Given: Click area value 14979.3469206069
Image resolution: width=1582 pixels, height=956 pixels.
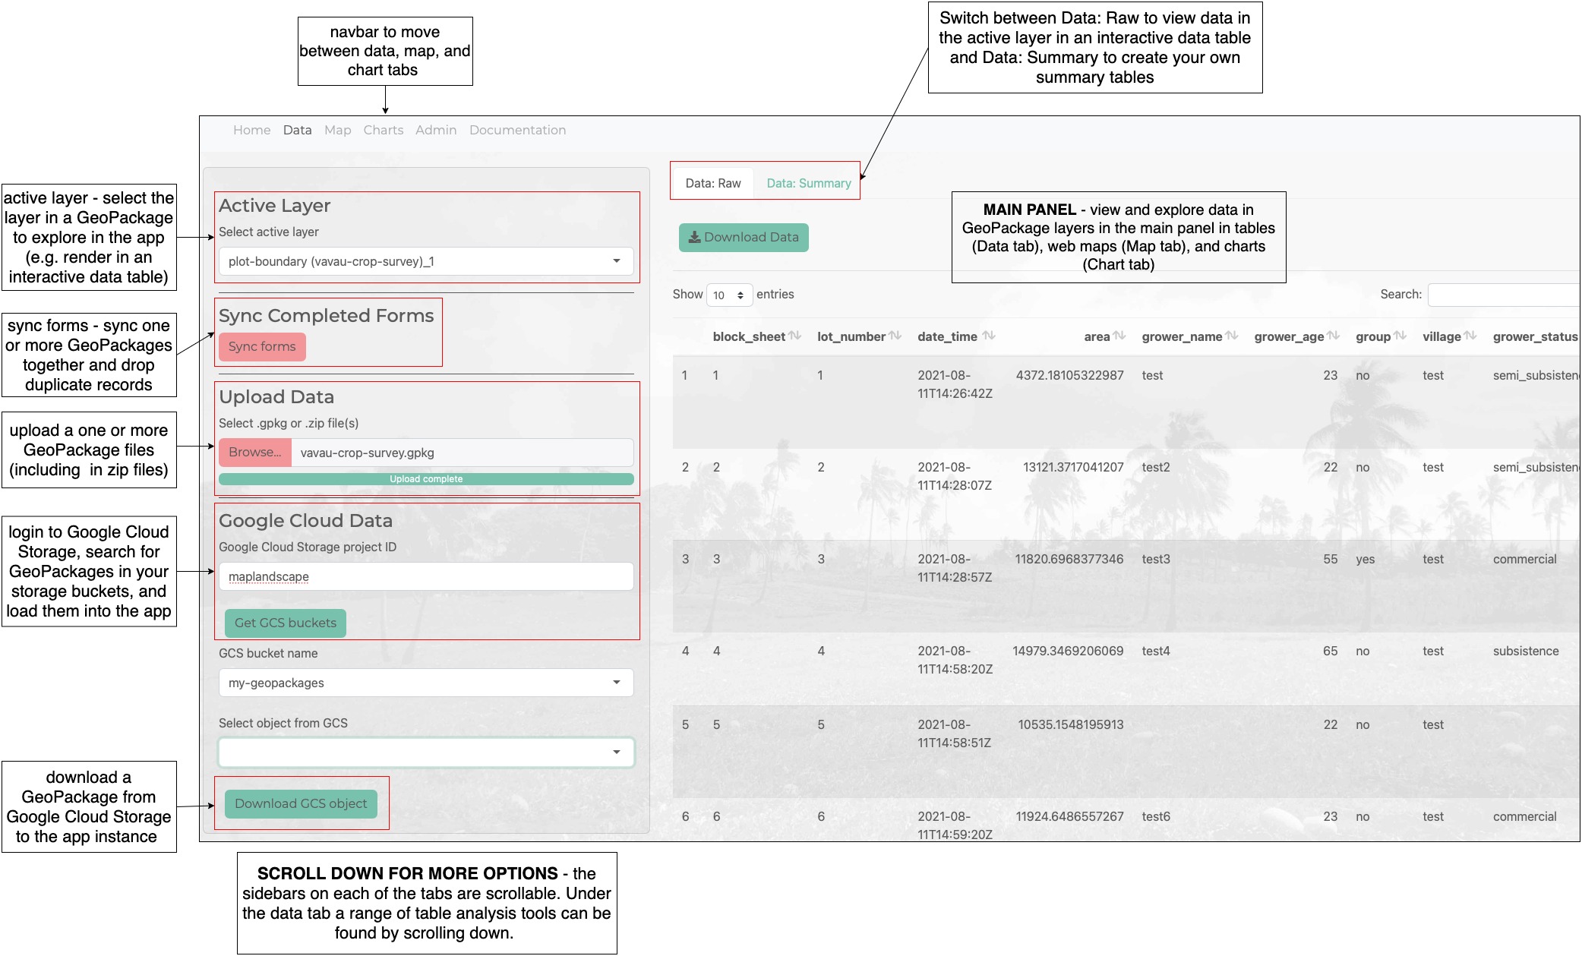Looking at the screenshot, I should (1068, 651).
